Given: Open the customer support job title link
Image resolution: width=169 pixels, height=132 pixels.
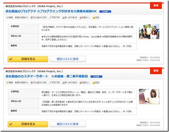Looking at the screenshot, I should pyautogui.click(x=47, y=76).
